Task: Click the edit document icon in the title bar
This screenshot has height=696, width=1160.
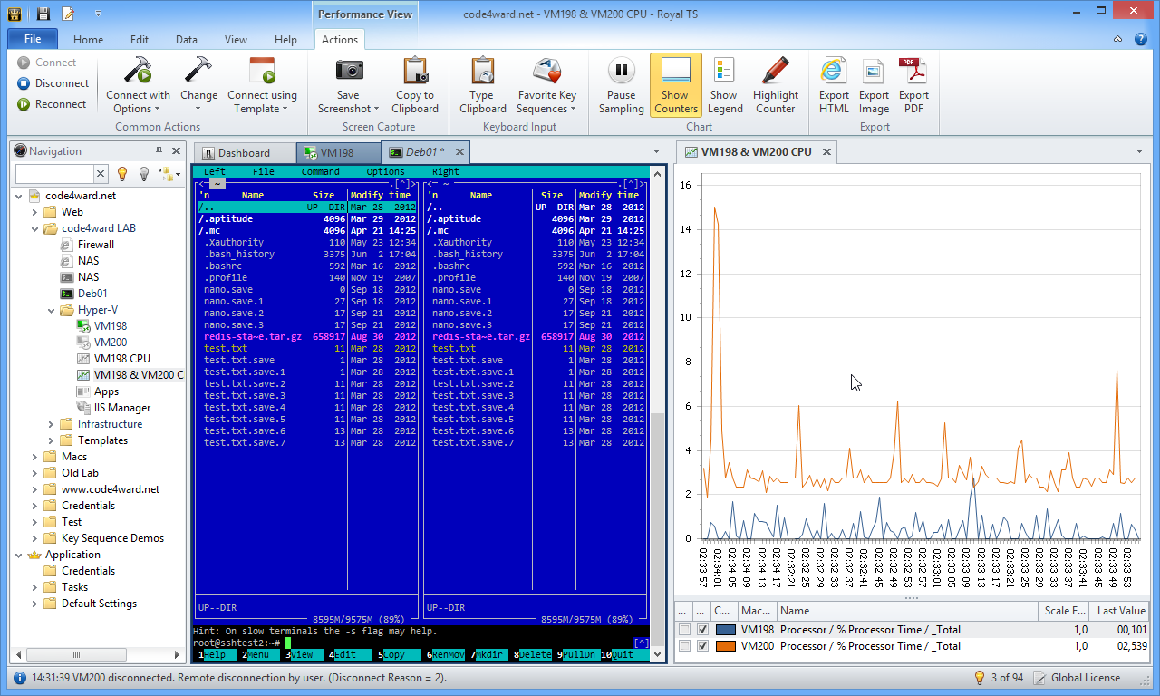Action: (68, 14)
